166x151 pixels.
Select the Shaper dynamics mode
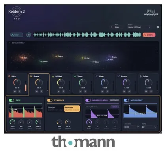(x=55, y=109)
